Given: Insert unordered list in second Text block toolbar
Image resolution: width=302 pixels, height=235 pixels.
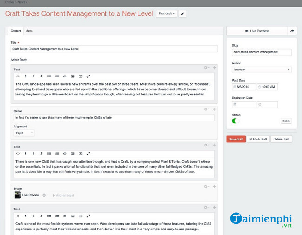Looking at the screenshot, I should [x=49, y=153].
